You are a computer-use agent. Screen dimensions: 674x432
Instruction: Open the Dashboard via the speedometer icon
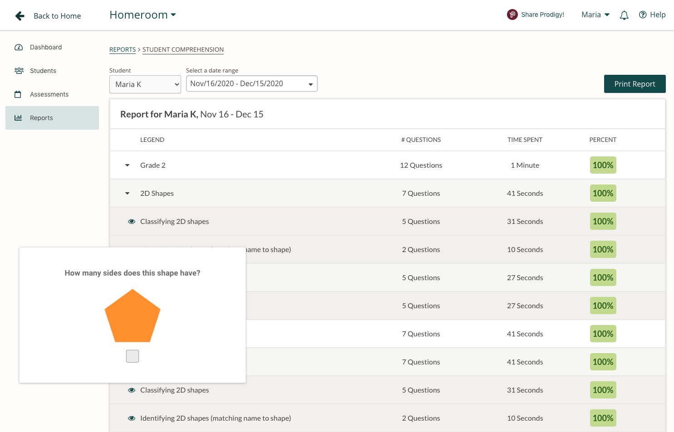click(x=18, y=47)
